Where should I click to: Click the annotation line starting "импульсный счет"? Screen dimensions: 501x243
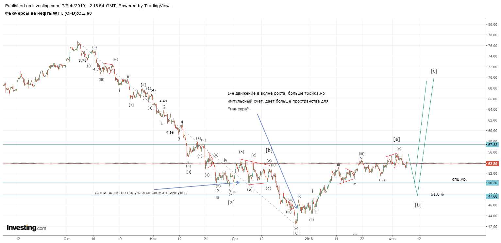pyautogui.click(x=278, y=102)
